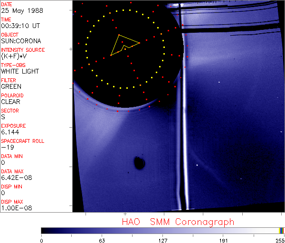Click the DATA MAX value 6.42E-08
The height and width of the screenshot is (243, 285).
click(16, 178)
